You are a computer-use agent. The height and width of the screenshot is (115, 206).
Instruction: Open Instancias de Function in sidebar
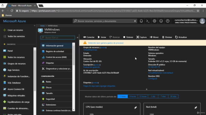click(16, 76)
